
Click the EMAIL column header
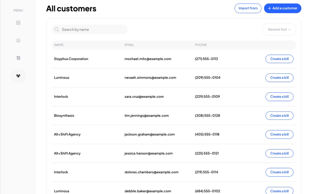[129, 45]
